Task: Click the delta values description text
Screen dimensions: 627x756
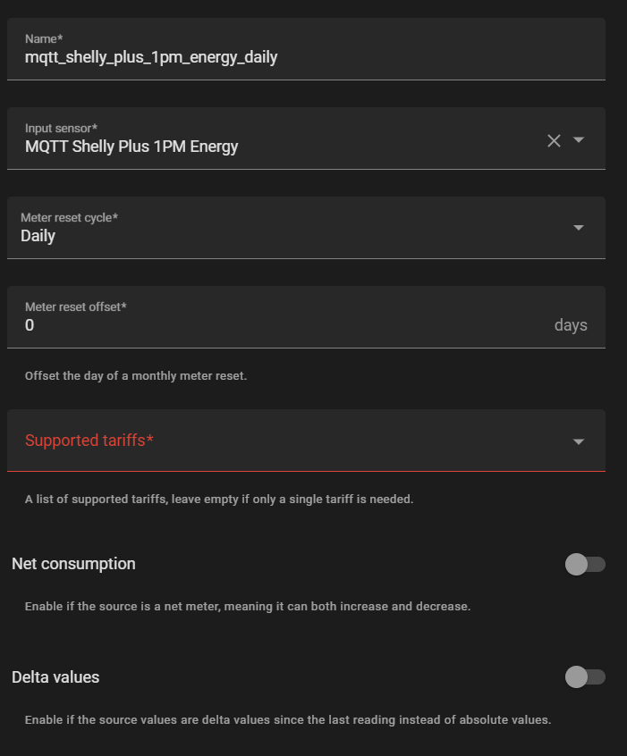Action: [x=287, y=719]
